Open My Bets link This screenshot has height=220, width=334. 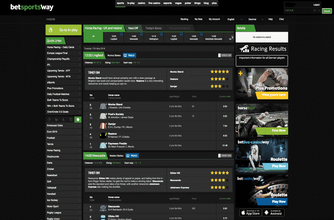pyautogui.click(x=198, y=19)
